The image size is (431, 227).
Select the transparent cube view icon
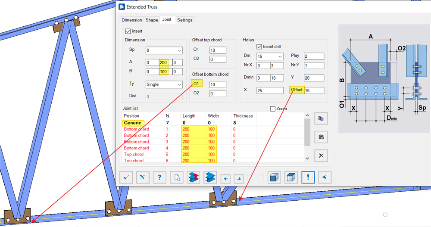[x=291, y=177]
